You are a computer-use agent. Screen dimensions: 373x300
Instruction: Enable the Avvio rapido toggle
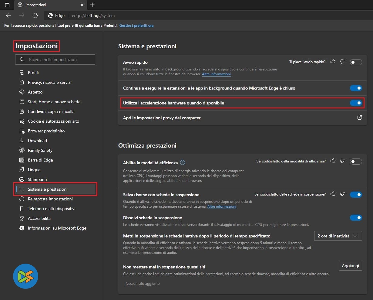tap(356, 62)
